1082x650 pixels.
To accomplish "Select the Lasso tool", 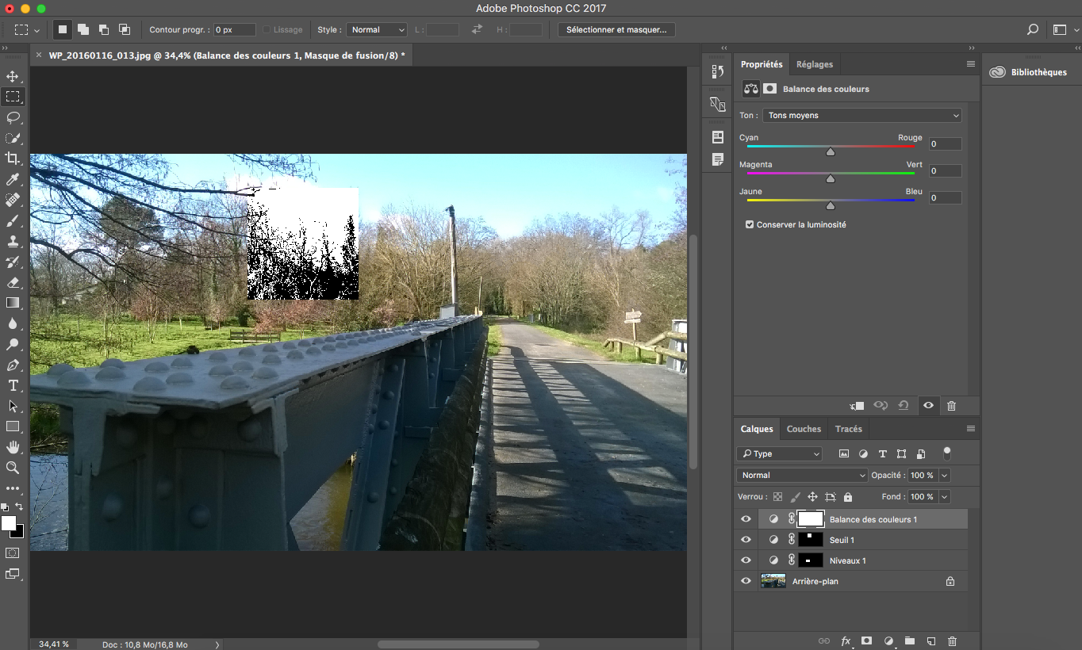I will pos(13,117).
